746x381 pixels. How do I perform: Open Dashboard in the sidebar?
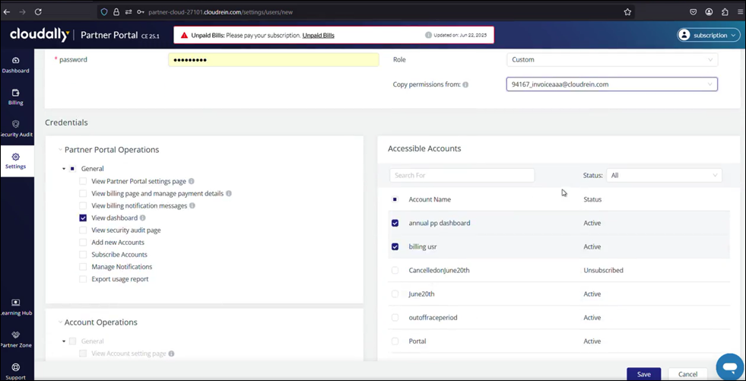16,65
